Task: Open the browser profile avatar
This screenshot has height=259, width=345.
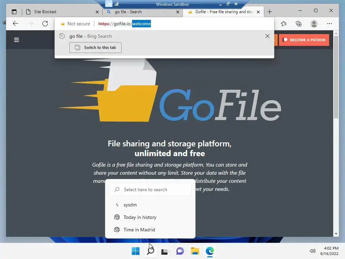Action: tap(314, 24)
